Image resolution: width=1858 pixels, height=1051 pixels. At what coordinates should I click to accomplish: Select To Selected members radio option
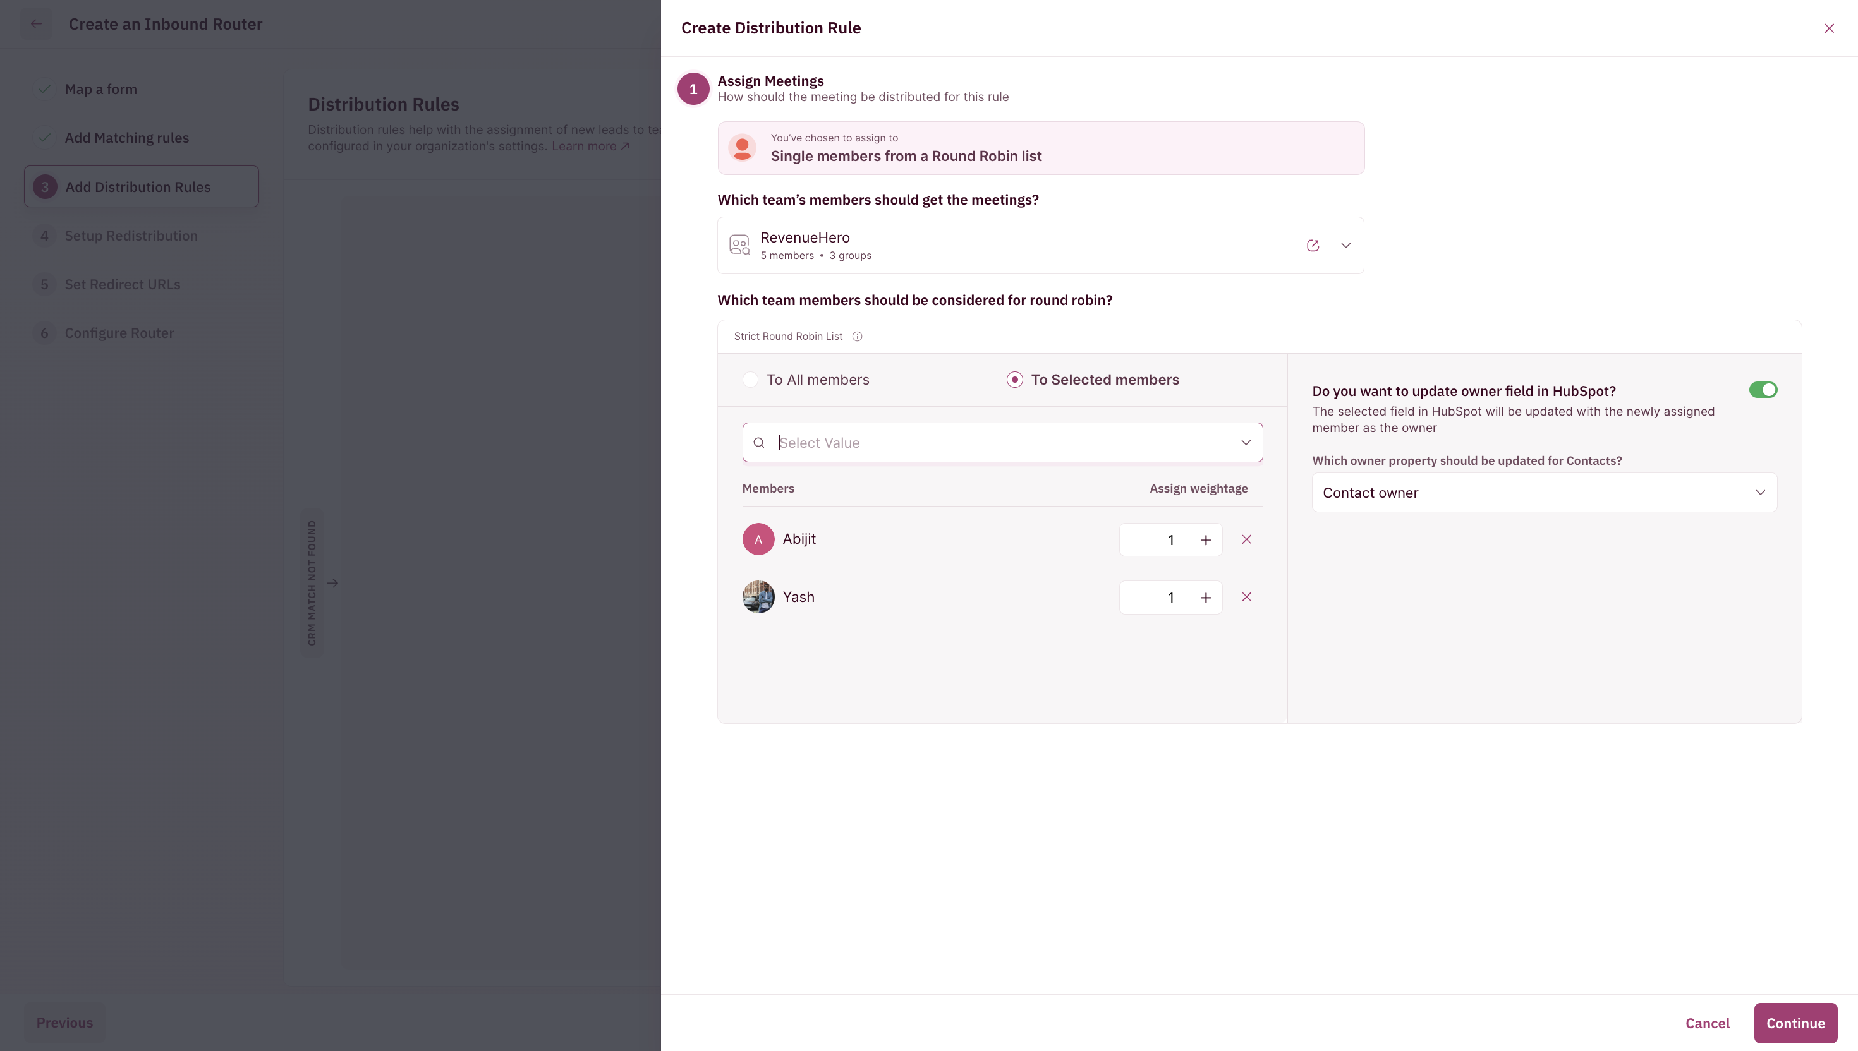tap(1014, 380)
